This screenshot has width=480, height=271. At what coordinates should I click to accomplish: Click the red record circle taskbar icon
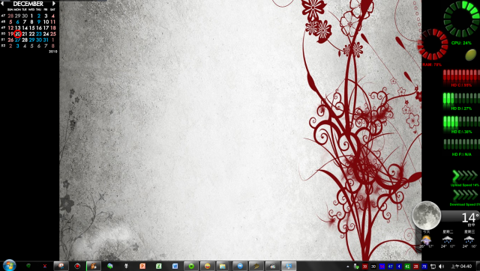point(77,266)
